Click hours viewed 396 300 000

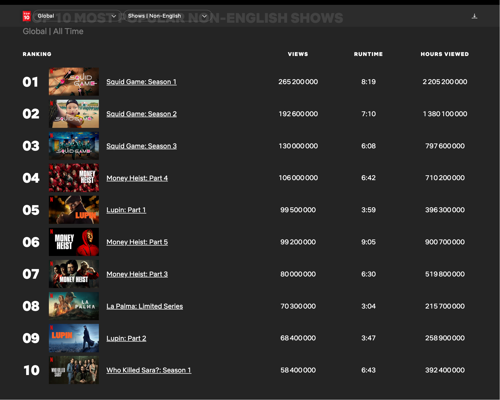pyautogui.click(x=445, y=210)
